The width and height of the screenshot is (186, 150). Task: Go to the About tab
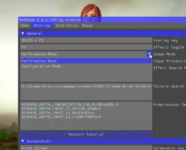[87, 25]
